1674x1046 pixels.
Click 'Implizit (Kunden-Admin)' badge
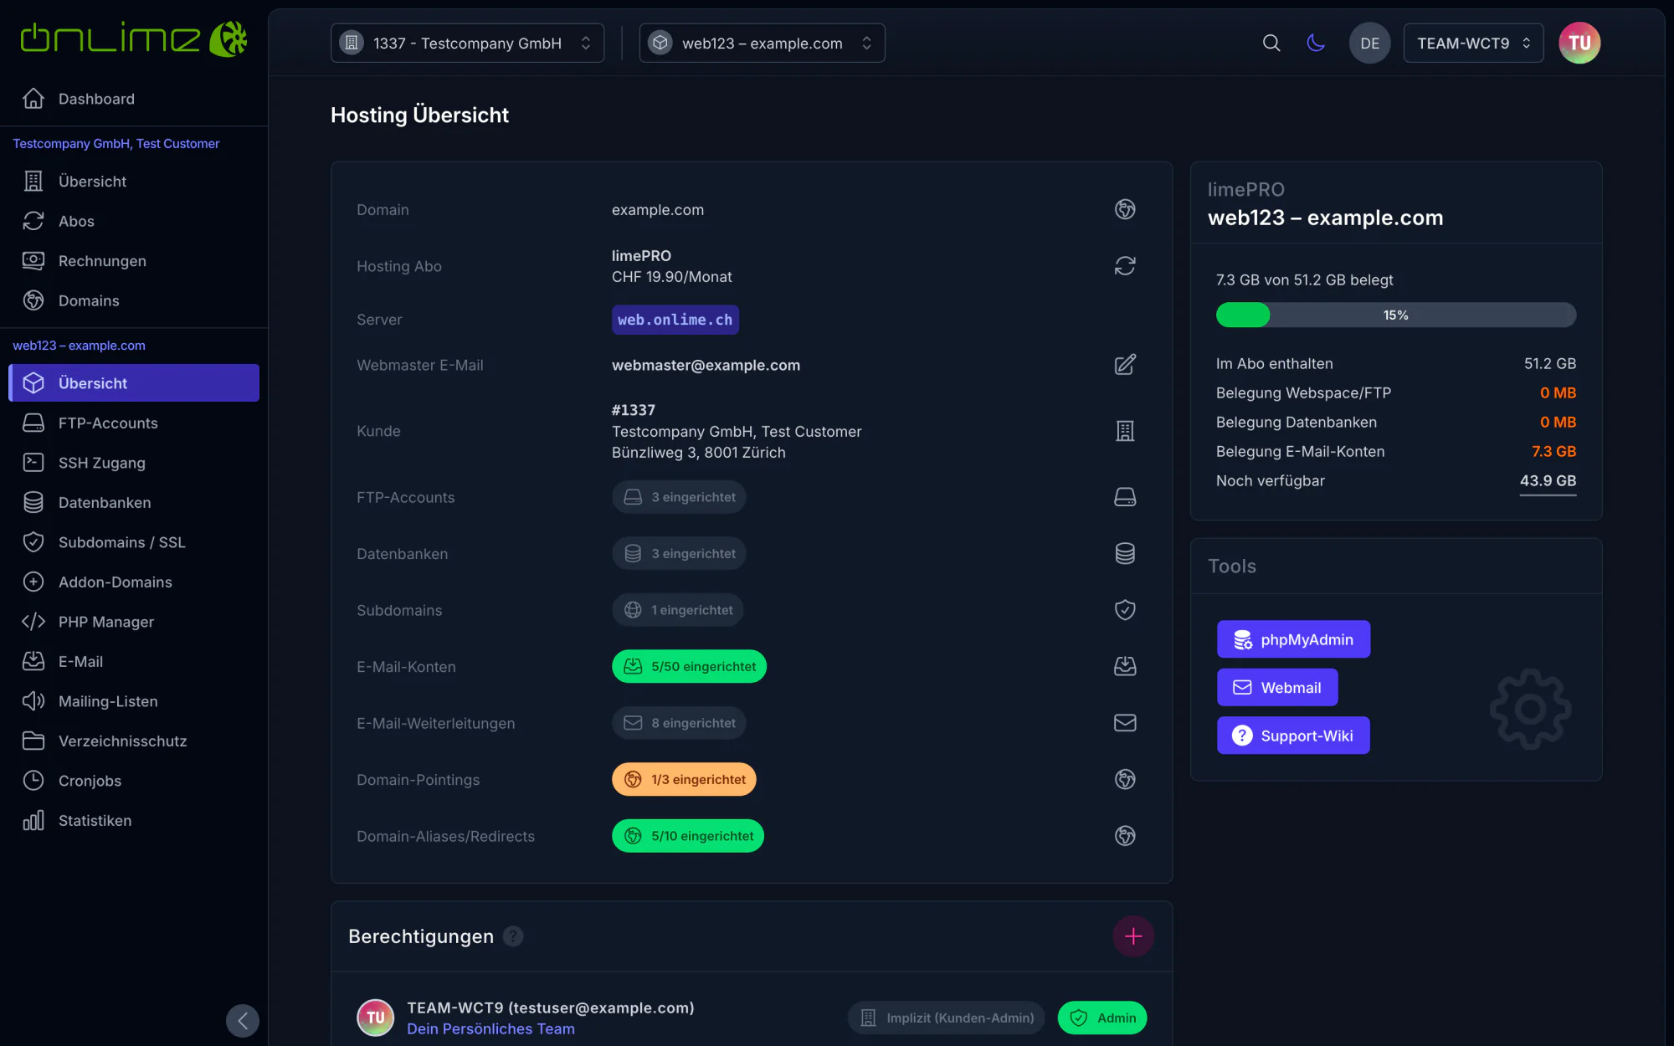point(947,1018)
